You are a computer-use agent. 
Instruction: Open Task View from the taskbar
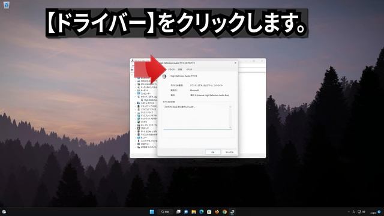click(x=178, y=212)
